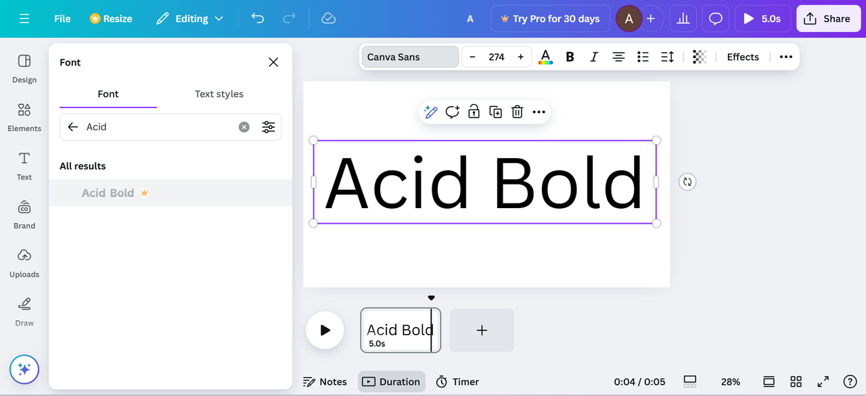This screenshot has width=866, height=396.
Task: Duplicate the selected text element
Action: pyautogui.click(x=496, y=112)
